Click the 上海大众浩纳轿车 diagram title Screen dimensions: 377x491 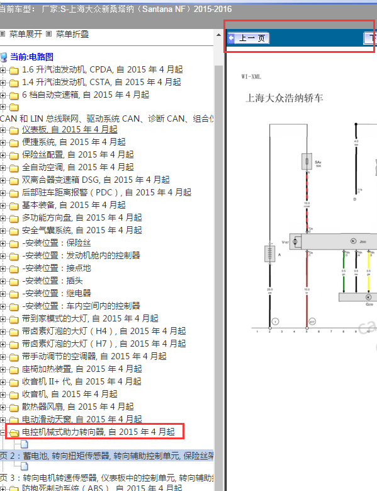click(284, 98)
